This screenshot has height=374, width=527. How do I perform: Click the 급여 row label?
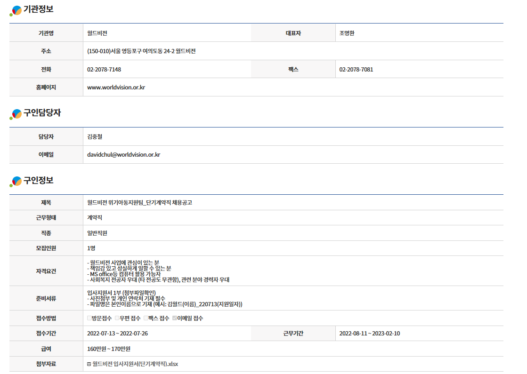(x=46, y=349)
